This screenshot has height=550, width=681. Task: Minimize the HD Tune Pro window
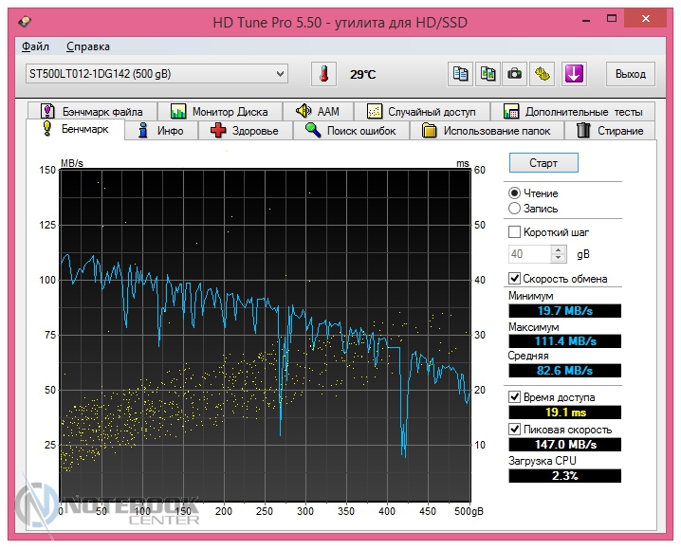coord(586,20)
